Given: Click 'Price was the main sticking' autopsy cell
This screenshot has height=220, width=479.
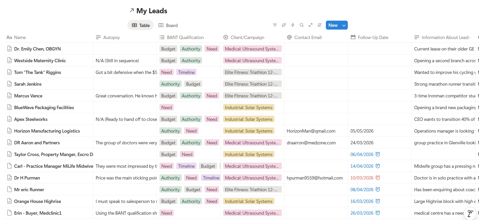Looking at the screenshot, I should click(x=125, y=178).
